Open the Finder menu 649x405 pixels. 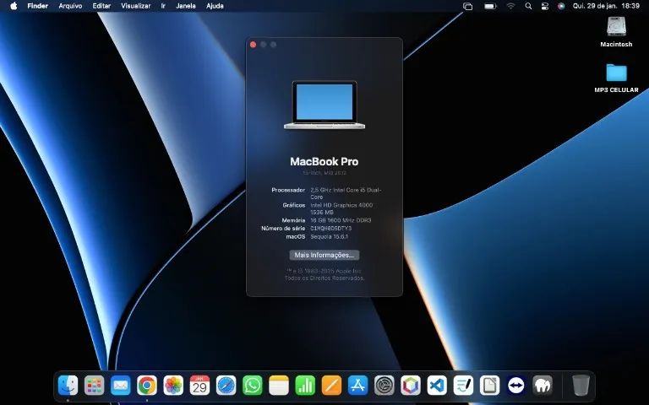[x=38, y=6]
